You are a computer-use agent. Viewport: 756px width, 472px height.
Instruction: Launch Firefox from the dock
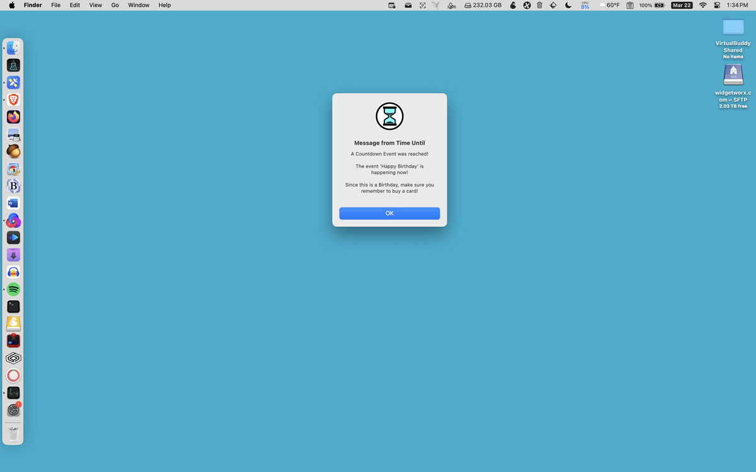(13, 117)
